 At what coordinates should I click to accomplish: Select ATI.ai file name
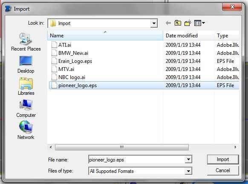click(x=65, y=45)
